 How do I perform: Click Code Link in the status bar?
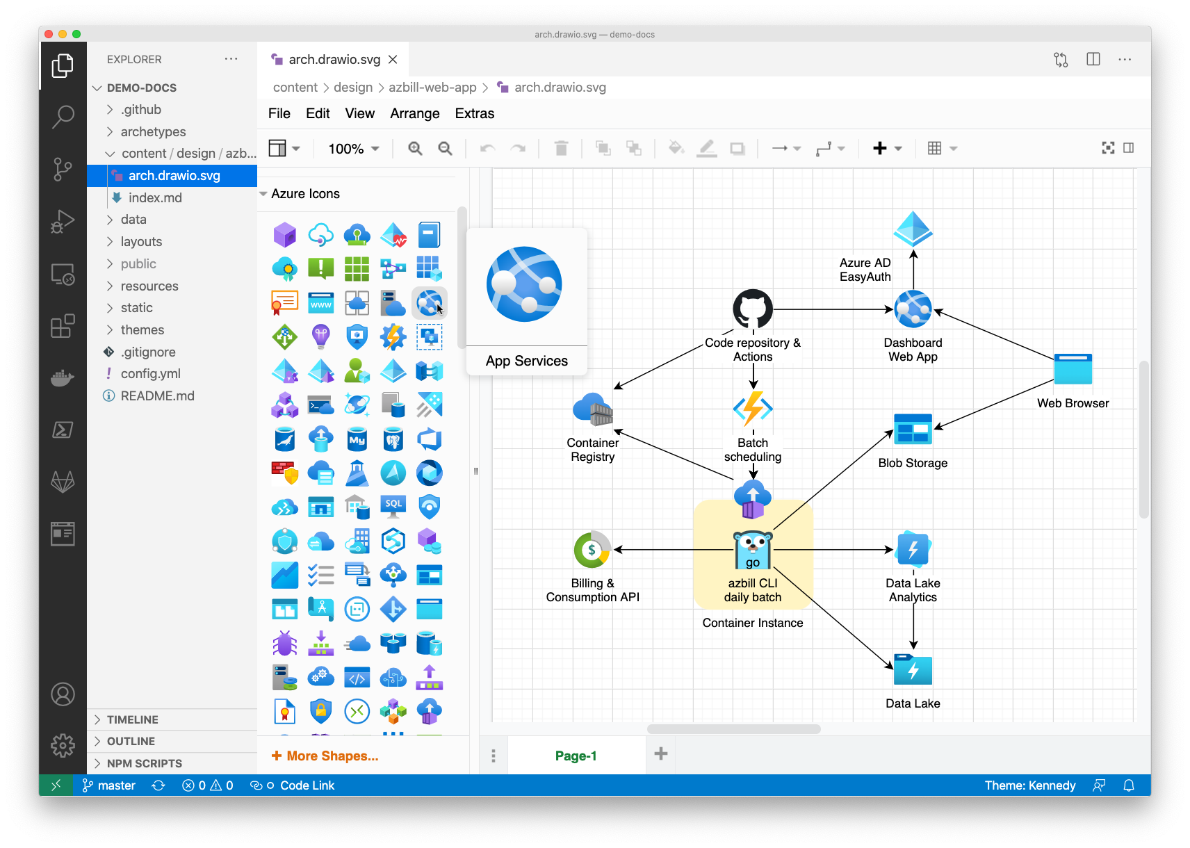(x=307, y=785)
